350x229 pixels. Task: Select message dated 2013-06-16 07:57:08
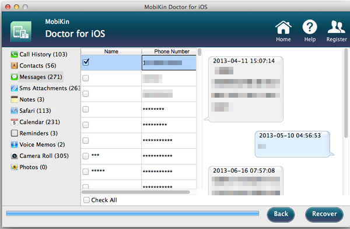point(246,181)
